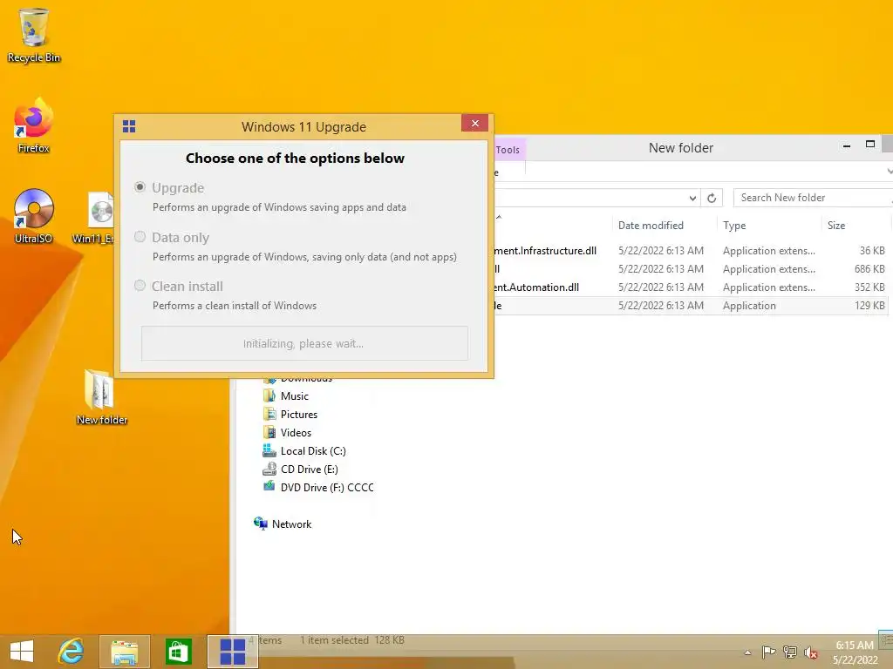Select the Upgrade radio option

(x=140, y=187)
